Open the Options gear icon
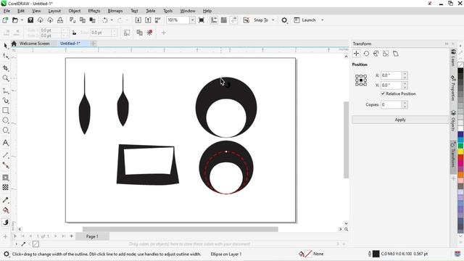464x261 pixels. 284,20
